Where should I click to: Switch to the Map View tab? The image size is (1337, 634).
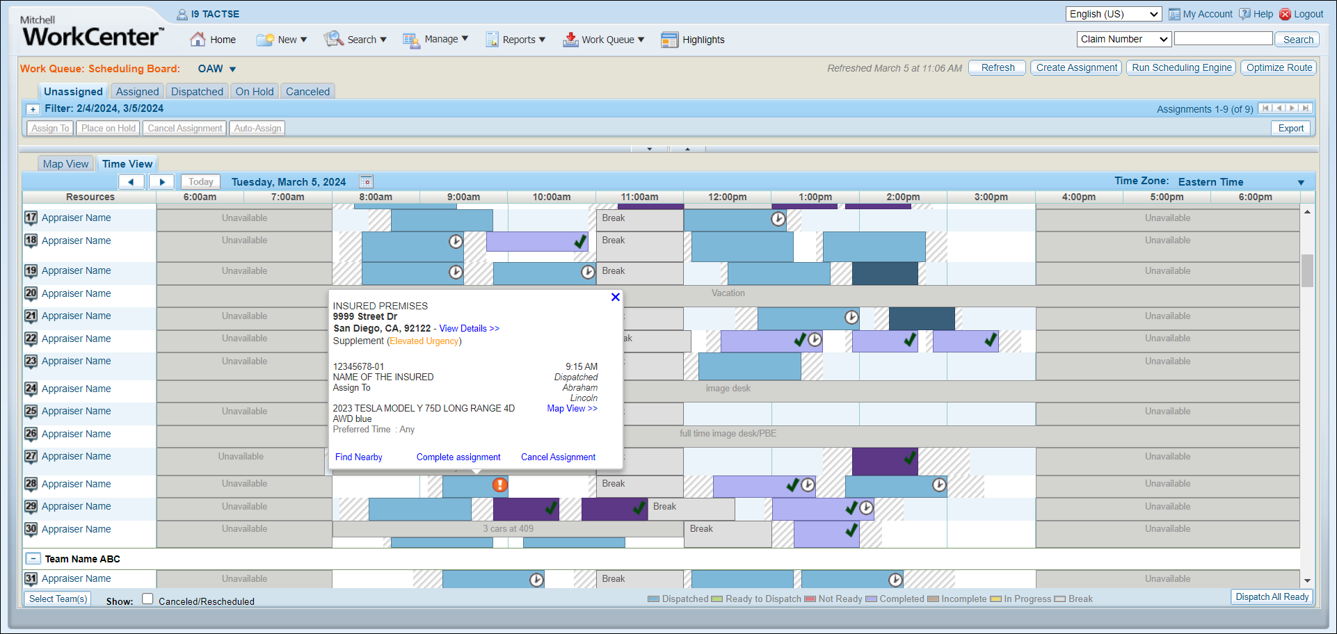65,164
